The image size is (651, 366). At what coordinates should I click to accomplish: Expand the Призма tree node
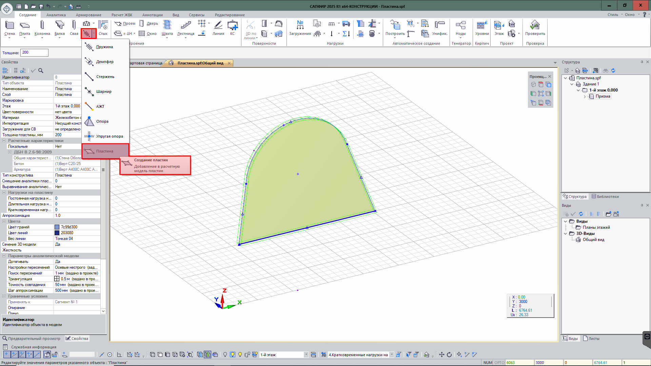(585, 97)
